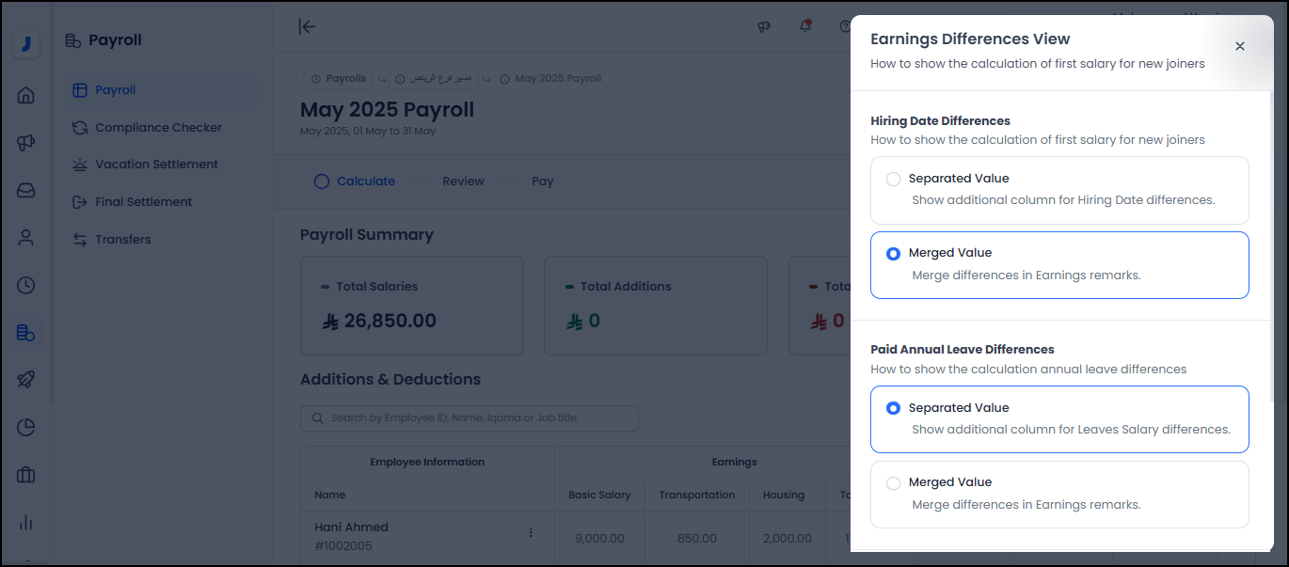This screenshot has width=1289, height=567.
Task: Open the clock attendance sidebar icon
Action: point(26,285)
